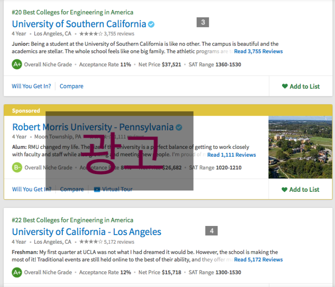Click #22 Best Colleges for Engineering heading

[72, 220]
